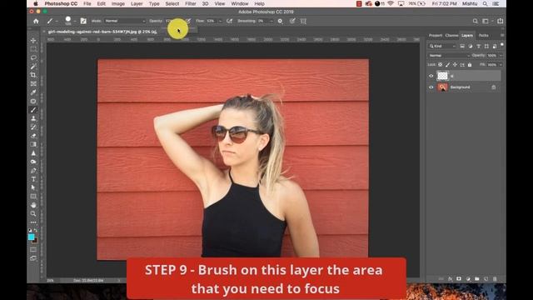Open the workspace switcher

coord(486,21)
